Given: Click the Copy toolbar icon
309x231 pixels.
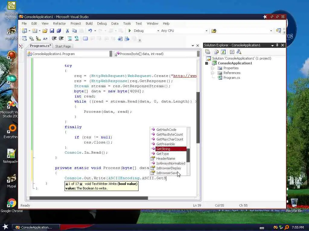Looking at the screenshot, I should [x=74, y=31].
